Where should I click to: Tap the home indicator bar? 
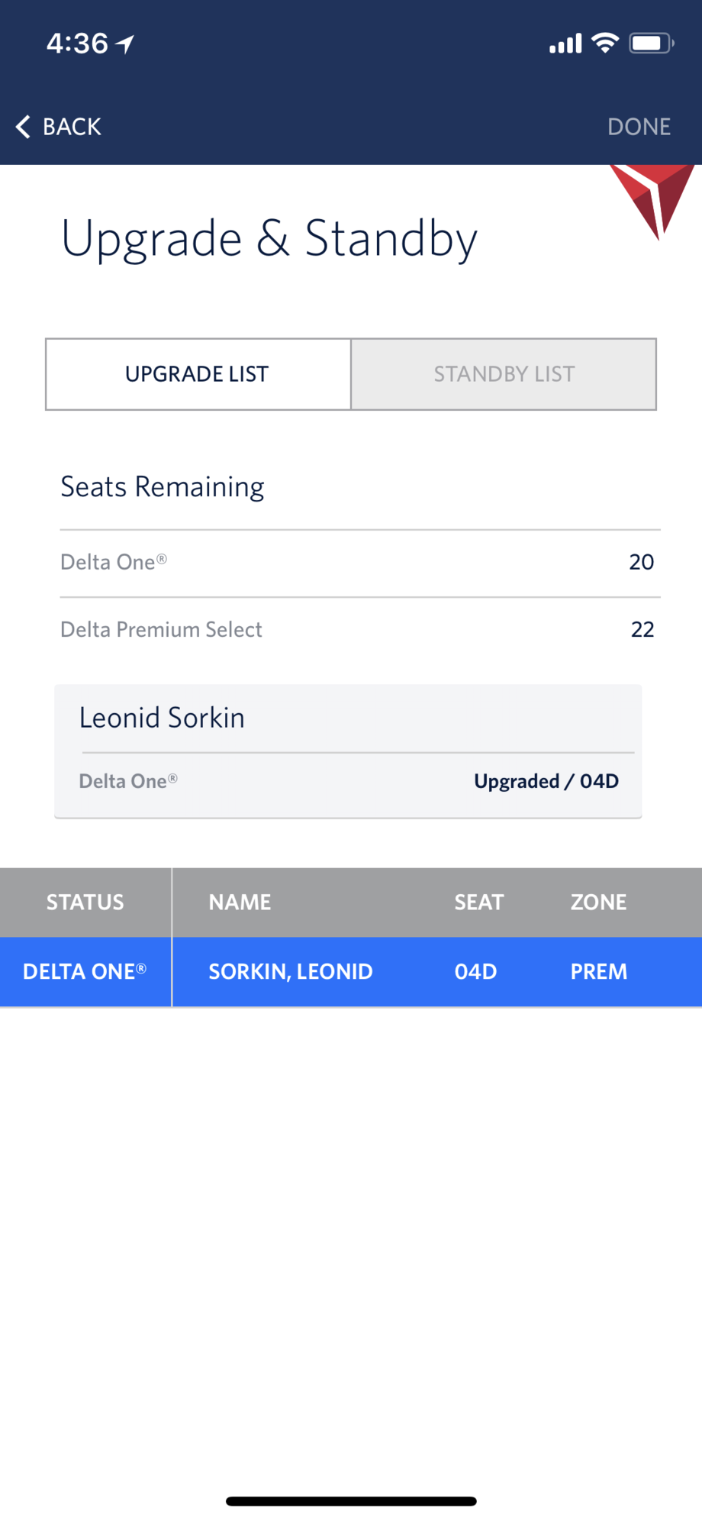351,1501
